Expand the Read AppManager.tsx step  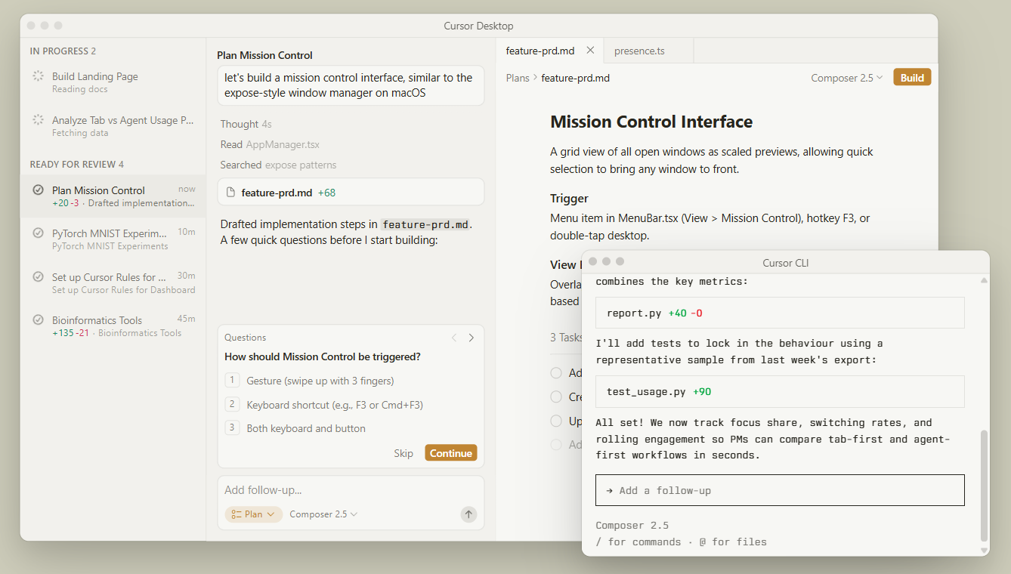pyautogui.click(x=270, y=144)
